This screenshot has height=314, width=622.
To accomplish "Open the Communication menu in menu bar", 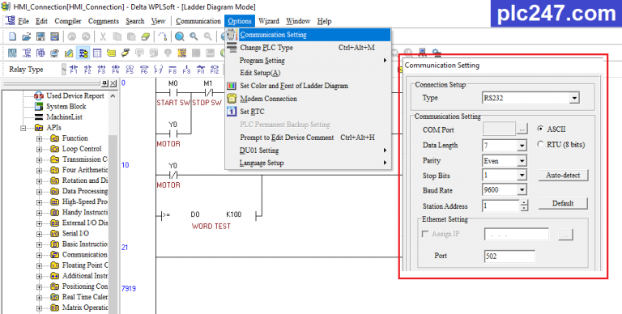I will point(198,21).
